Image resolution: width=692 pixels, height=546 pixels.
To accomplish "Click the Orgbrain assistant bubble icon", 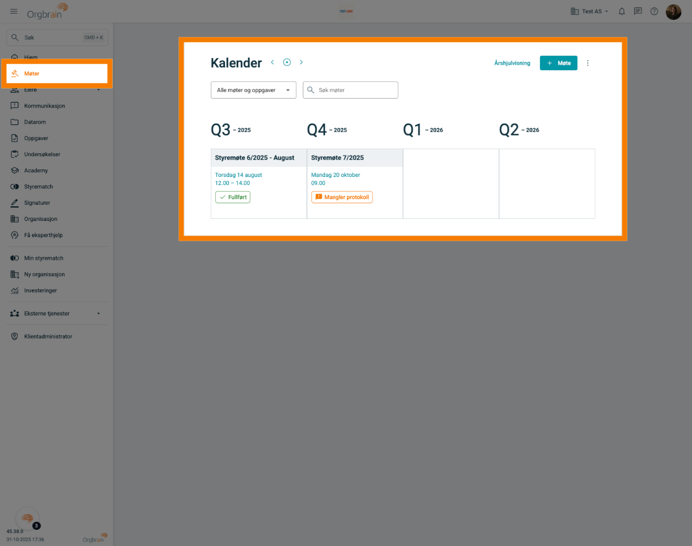I will (27, 518).
